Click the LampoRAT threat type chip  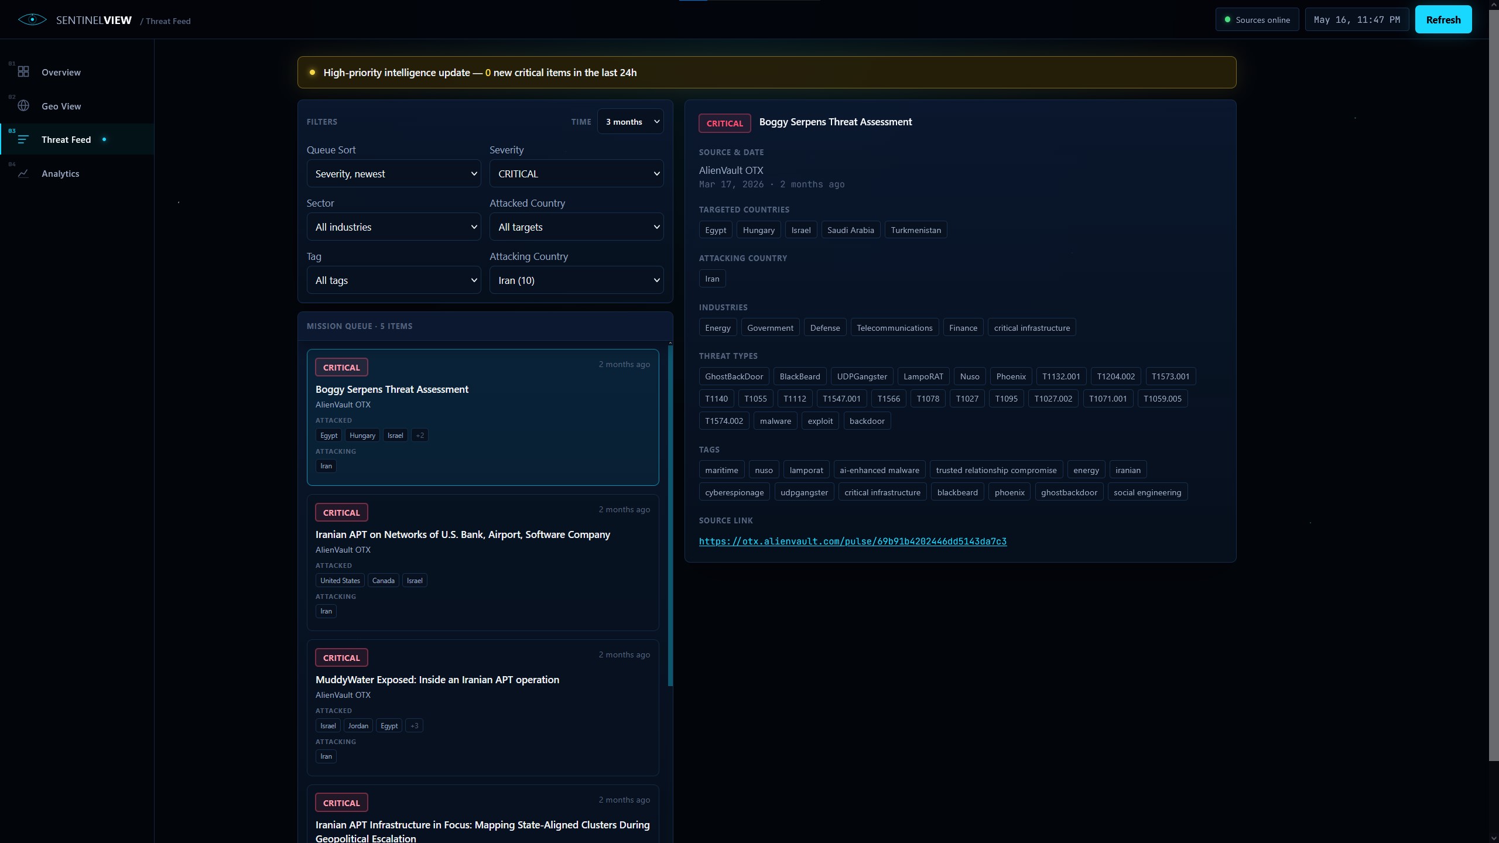tap(923, 376)
